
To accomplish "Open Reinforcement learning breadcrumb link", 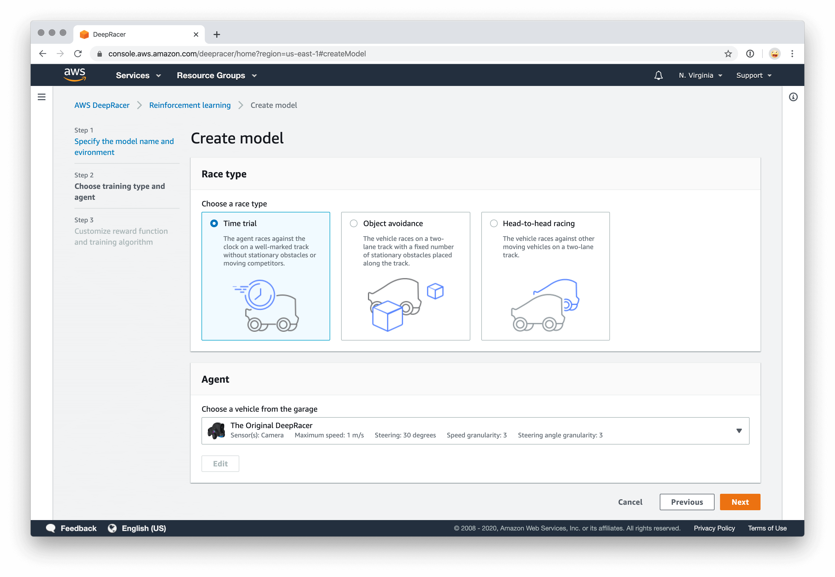I will coord(190,105).
